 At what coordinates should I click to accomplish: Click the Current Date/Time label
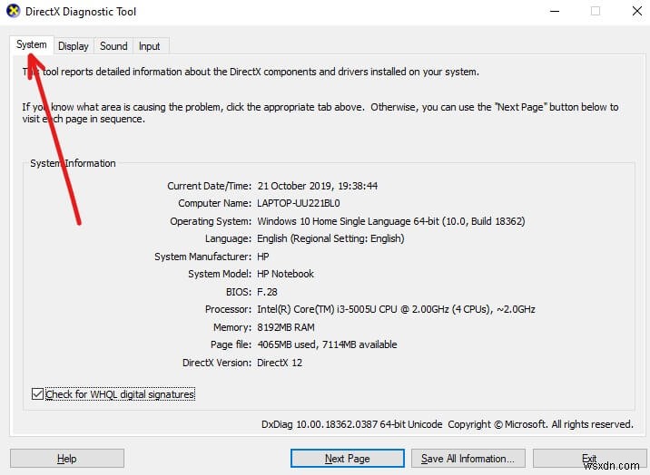point(210,186)
